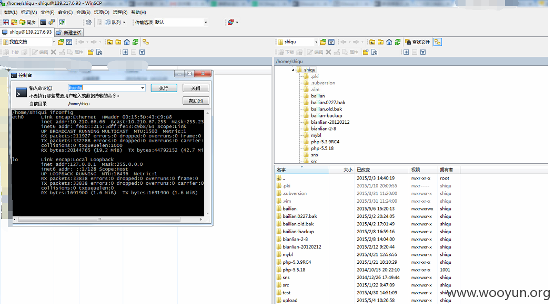Refresh the local panel with green arrows icon

[x=135, y=42]
